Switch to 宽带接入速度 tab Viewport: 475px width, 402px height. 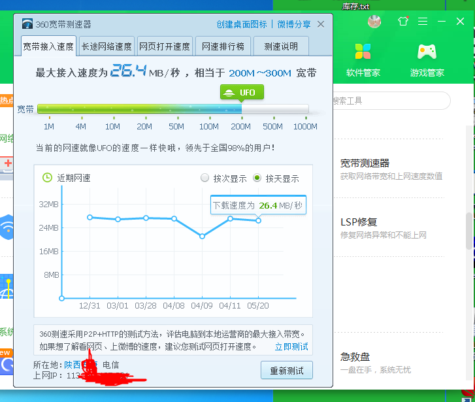(48, 46)
